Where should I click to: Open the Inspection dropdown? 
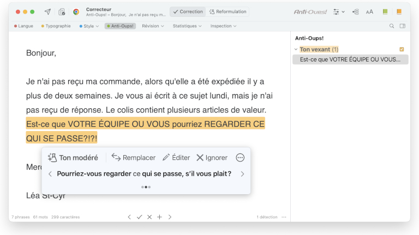click(x=223, y=26)
